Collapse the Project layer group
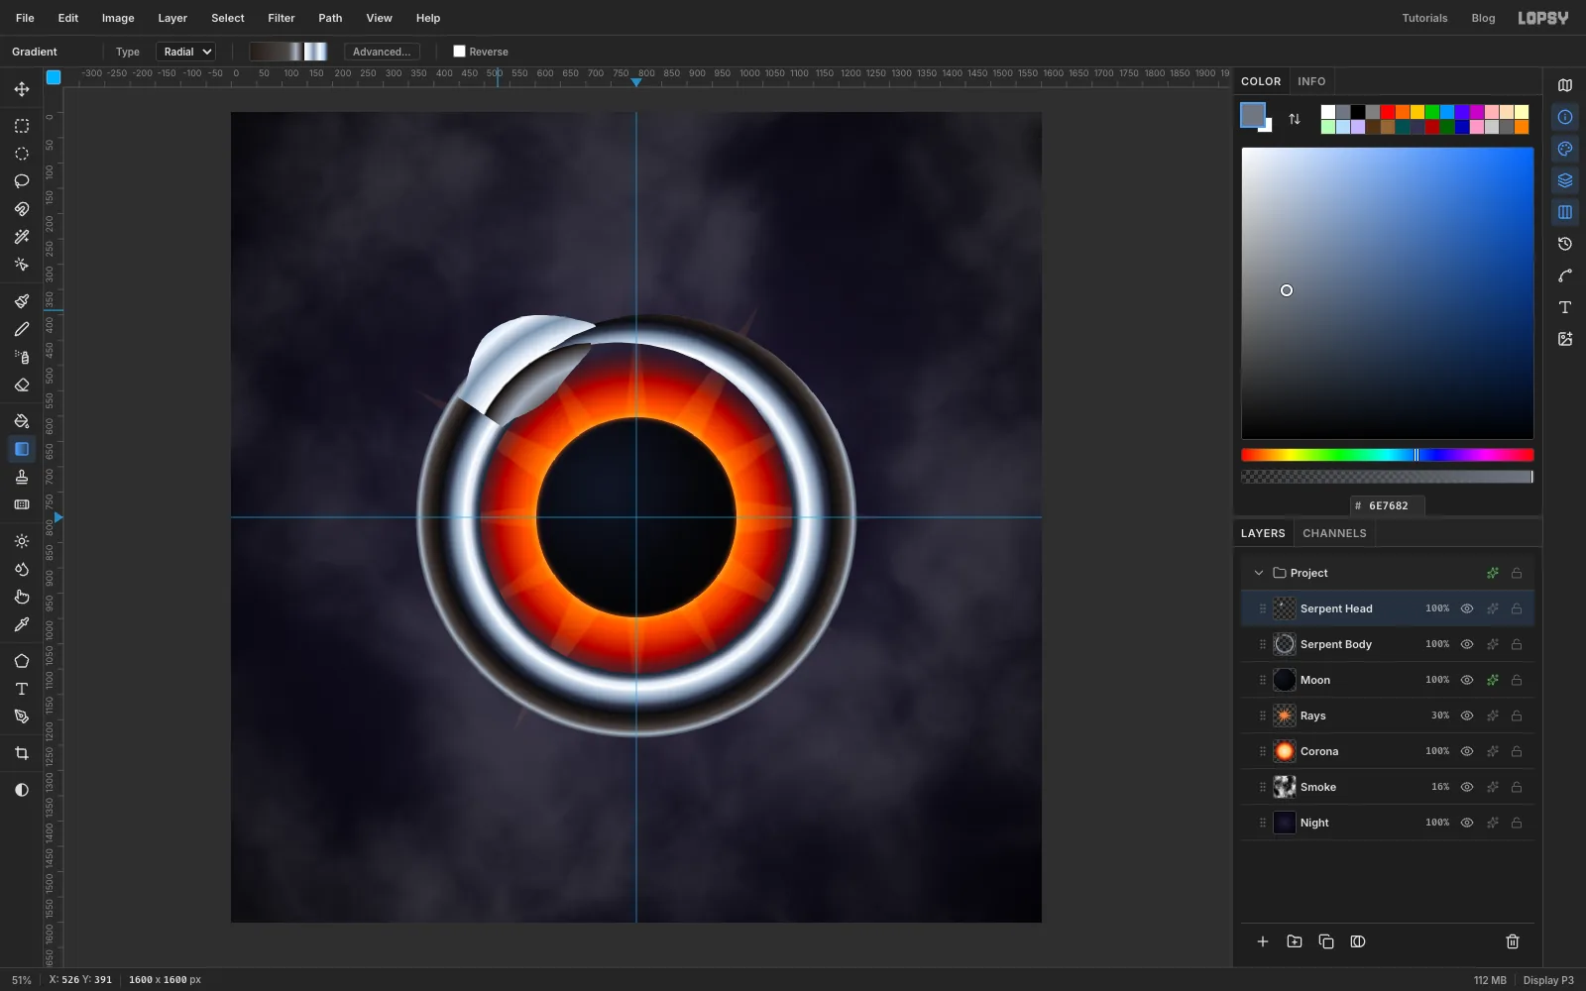Image resolution: width=1586 pixels, height=991 pixels. point(1259,573)
